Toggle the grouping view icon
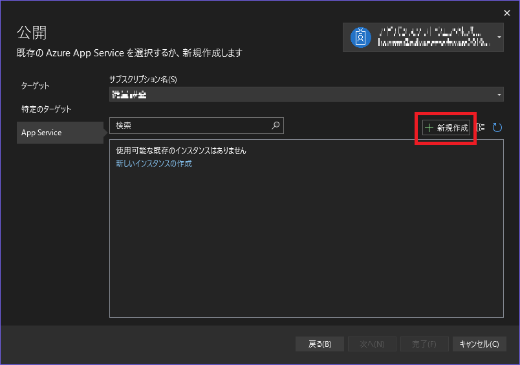This screenshot has width=520, height=365. [x=481, y=127]
